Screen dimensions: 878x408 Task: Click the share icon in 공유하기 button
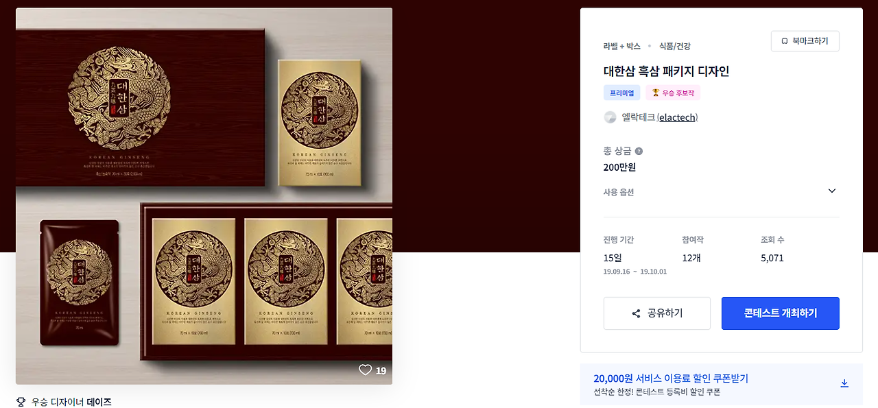636,313
